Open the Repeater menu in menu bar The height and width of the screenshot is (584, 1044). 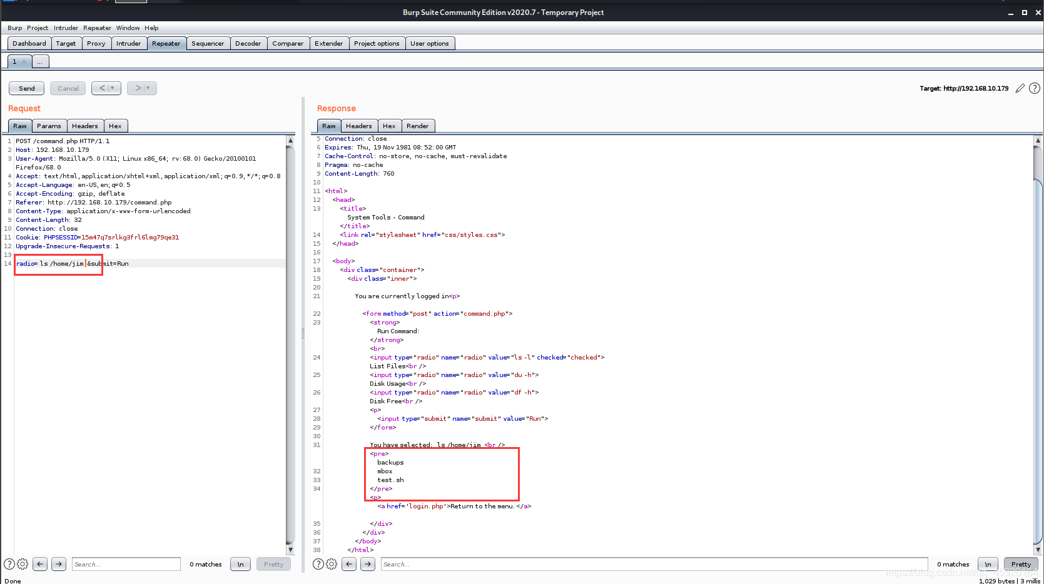(97, 28)
